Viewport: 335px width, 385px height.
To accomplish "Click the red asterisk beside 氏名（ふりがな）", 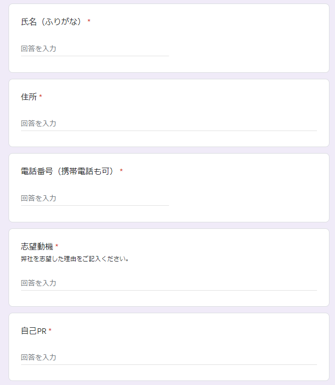I will (89, 22).
